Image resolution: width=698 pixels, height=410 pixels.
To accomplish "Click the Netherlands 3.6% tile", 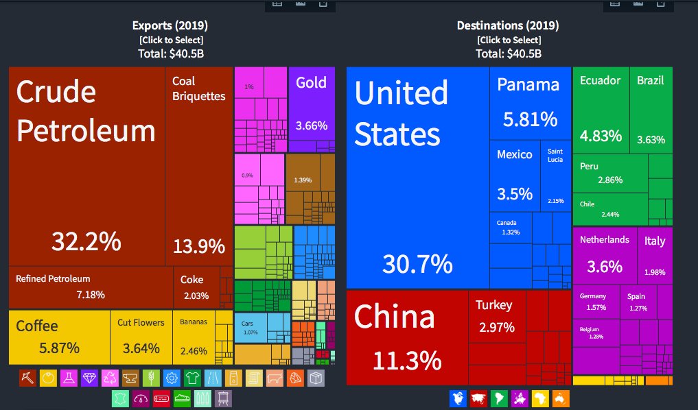I will [605, 256].
